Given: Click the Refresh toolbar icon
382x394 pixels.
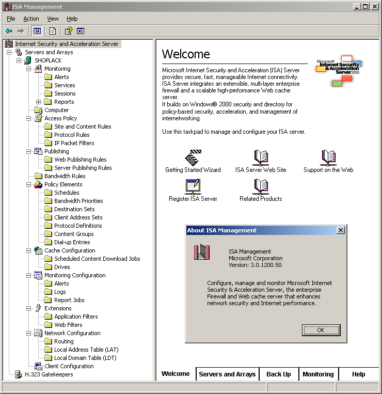Looking at the screenshot, I should pyautogui.click(x=53, y=31).
